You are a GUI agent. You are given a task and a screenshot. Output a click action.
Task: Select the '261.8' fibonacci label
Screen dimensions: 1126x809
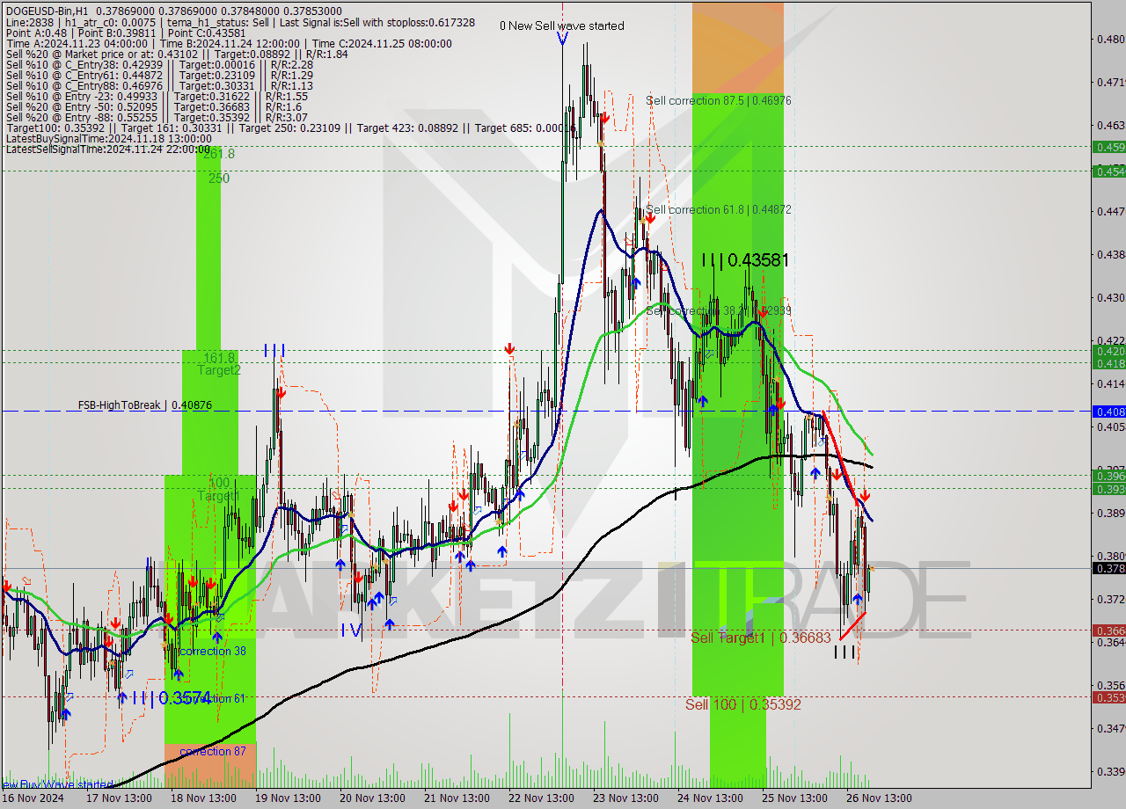pos(219,153)
